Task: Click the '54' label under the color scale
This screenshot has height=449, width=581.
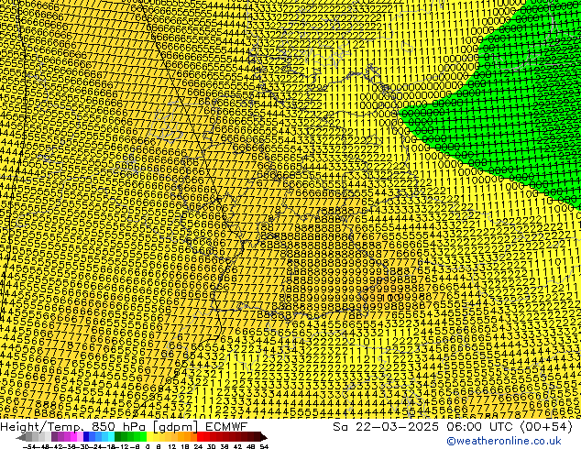Action: coord(264,447)
